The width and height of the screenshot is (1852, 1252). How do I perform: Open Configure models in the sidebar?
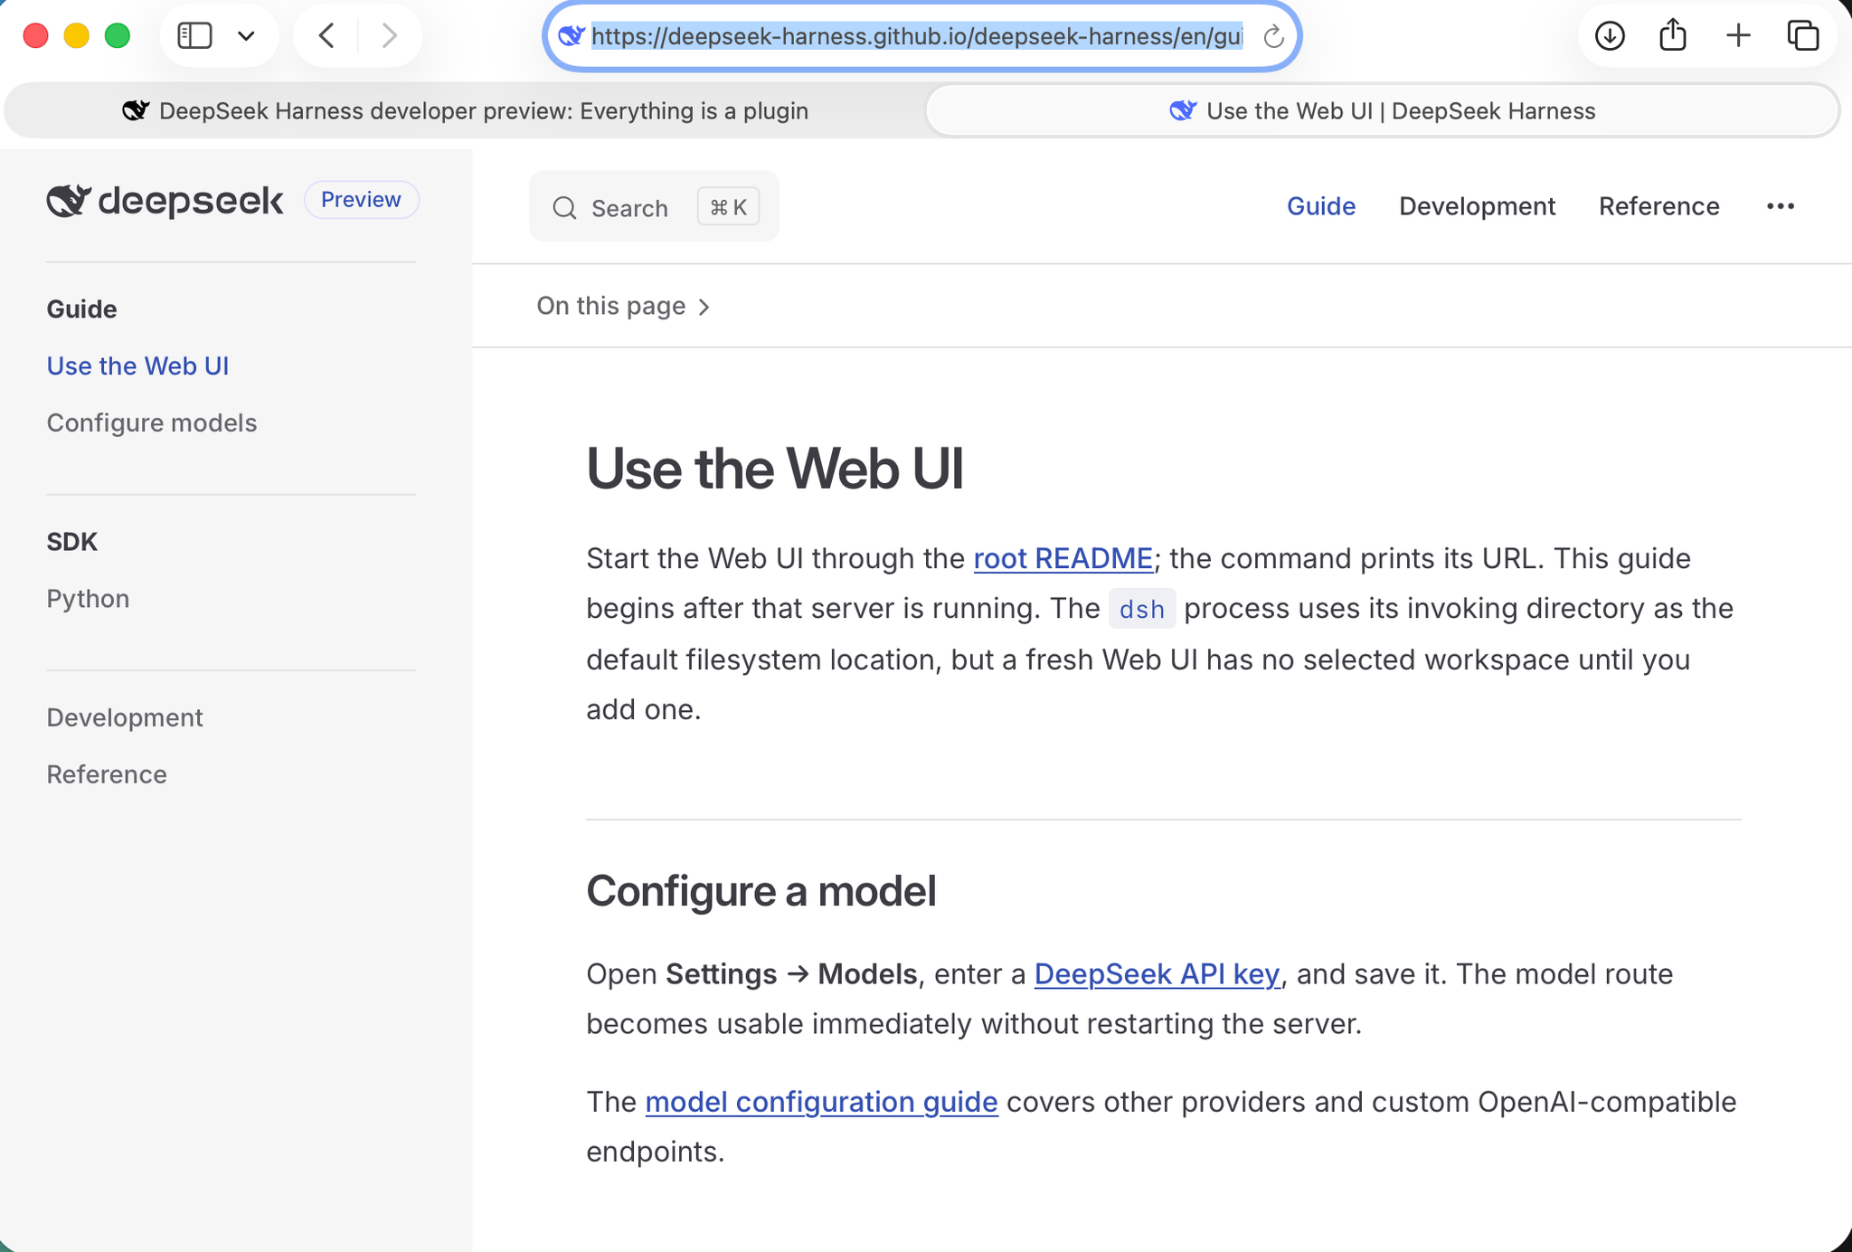152,422
